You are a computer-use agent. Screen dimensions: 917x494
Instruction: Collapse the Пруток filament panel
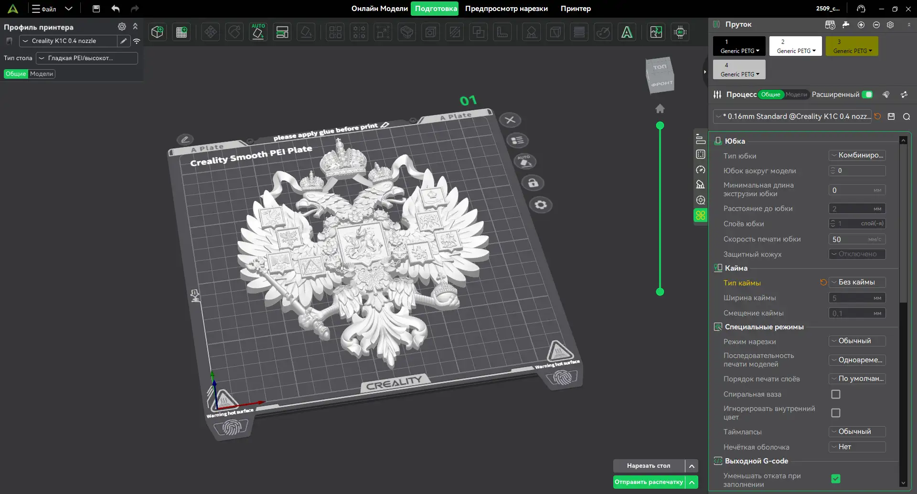point(908,25)
